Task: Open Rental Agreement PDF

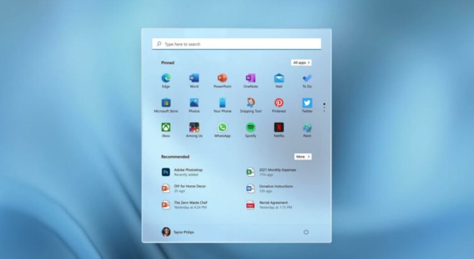Action: click(269, 205)
